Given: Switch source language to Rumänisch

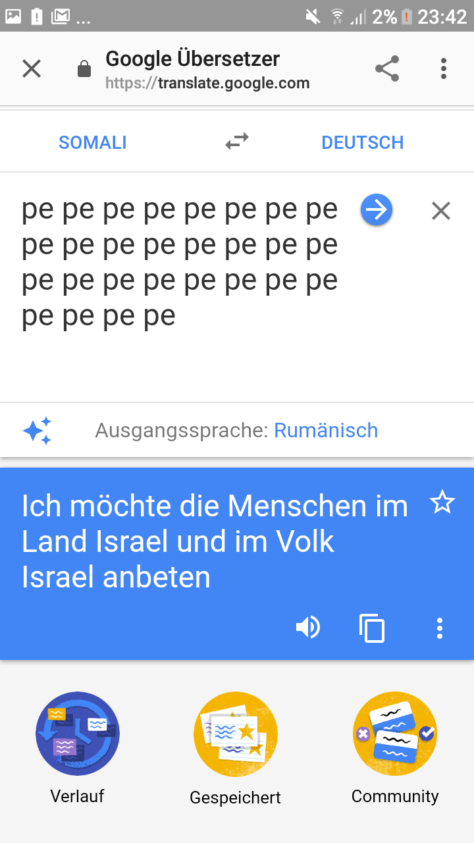Looking at the screenshot, I should [326, 430].
